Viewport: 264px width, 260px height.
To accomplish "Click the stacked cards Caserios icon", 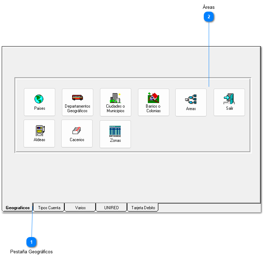I will point(77,131).
